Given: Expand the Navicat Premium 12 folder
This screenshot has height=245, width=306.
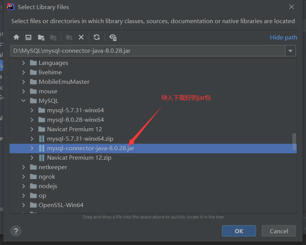Looking at the screenshot, I should point(32,129).
